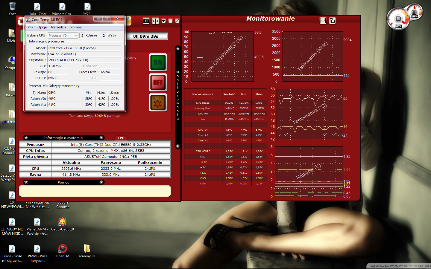Click the CPU/memory usage graph in Monitorowanie

(x=222, y=56)
